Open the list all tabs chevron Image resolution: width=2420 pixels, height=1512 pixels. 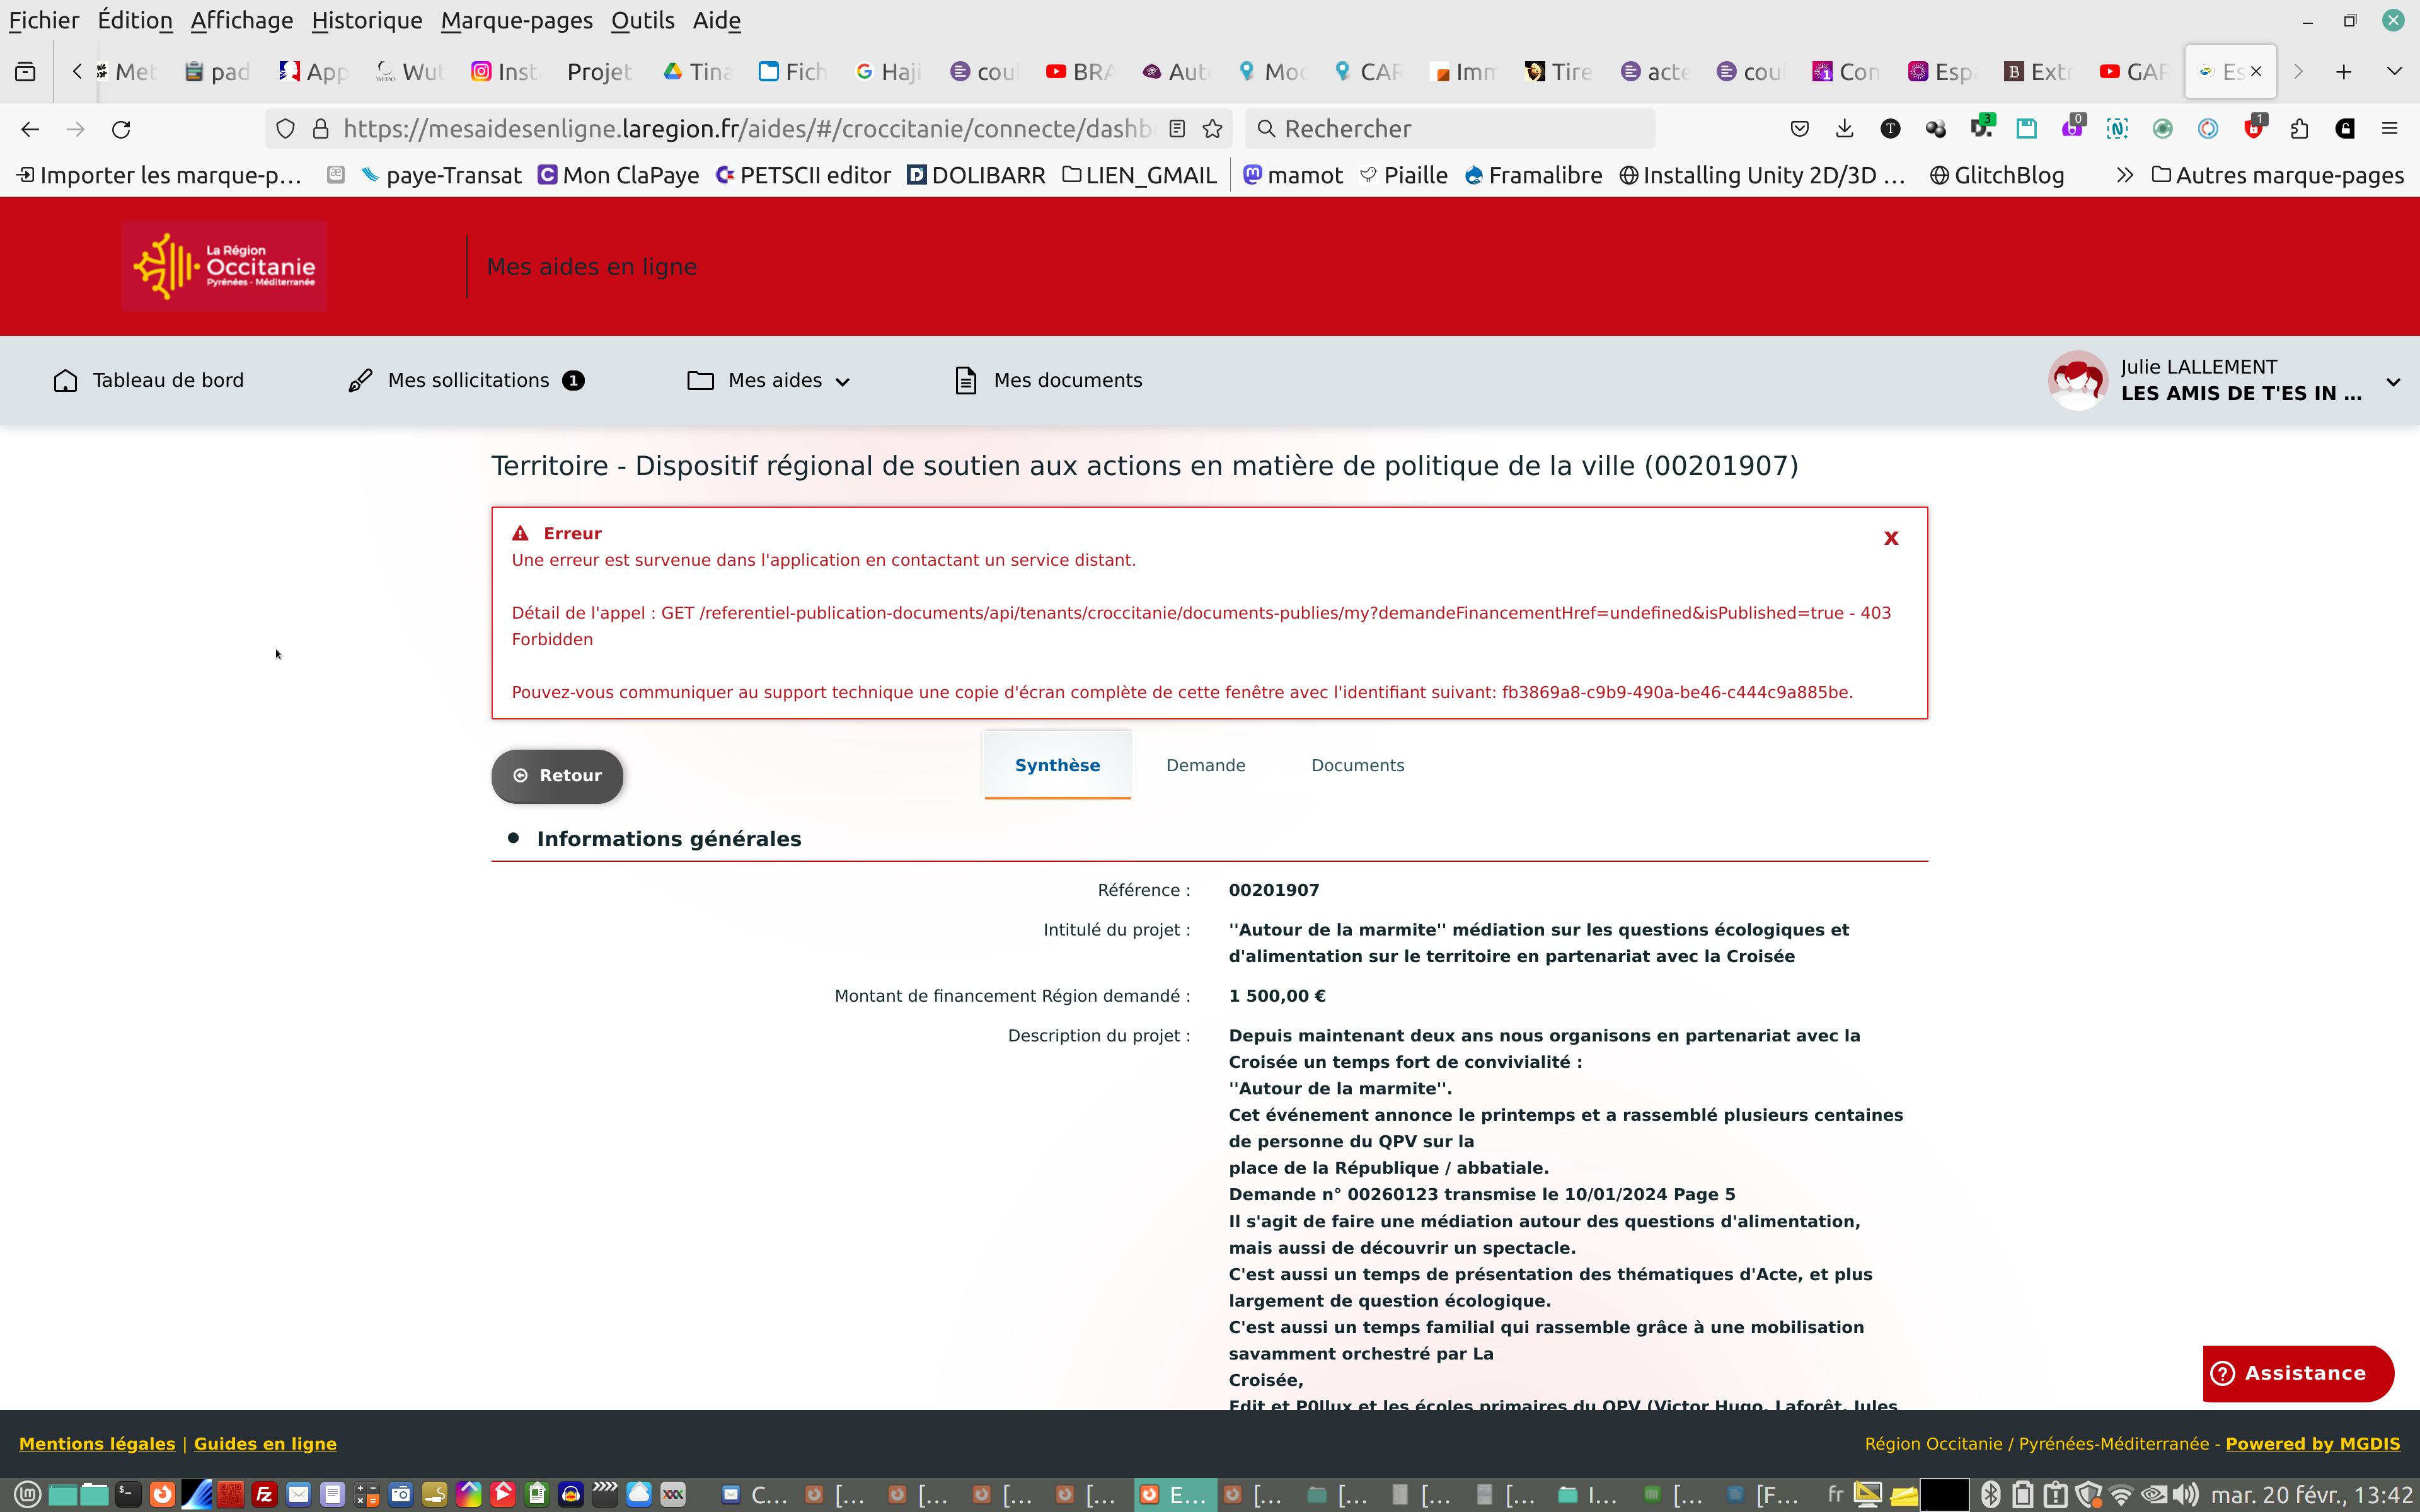[2394, 71]
